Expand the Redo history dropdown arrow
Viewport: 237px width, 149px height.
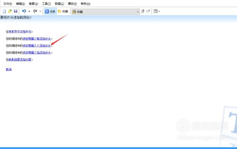40,11
